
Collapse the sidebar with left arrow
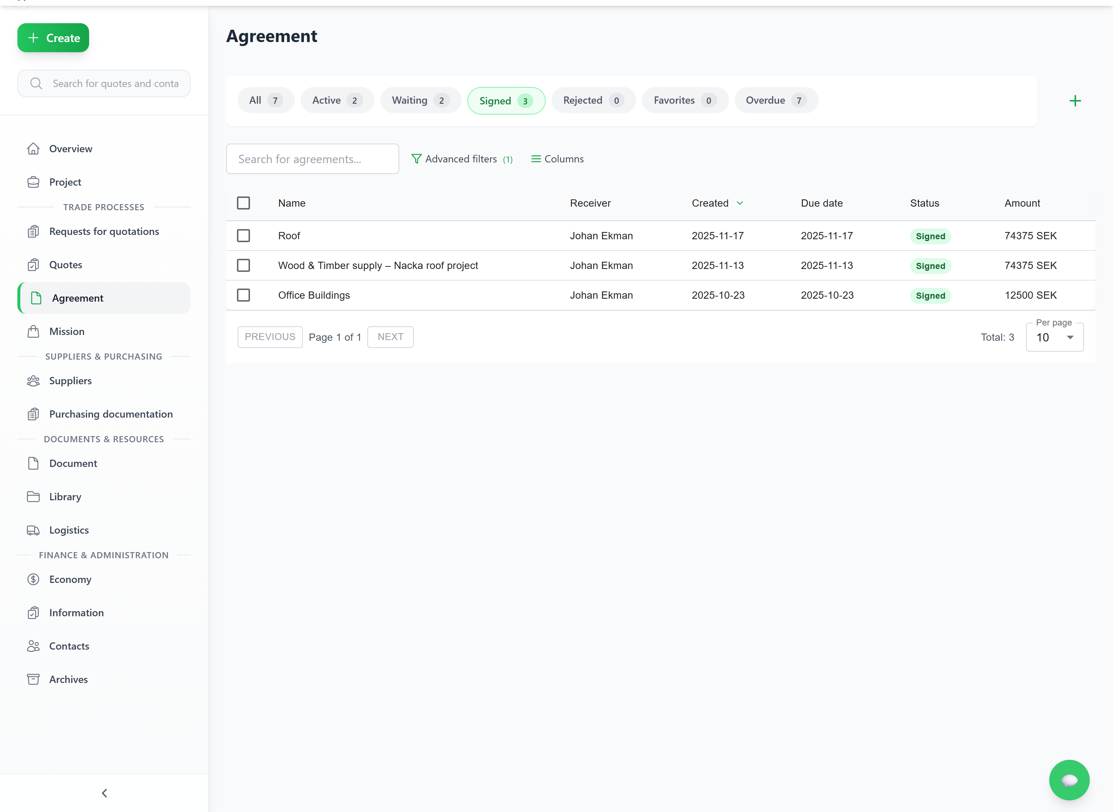pos(104,793)
